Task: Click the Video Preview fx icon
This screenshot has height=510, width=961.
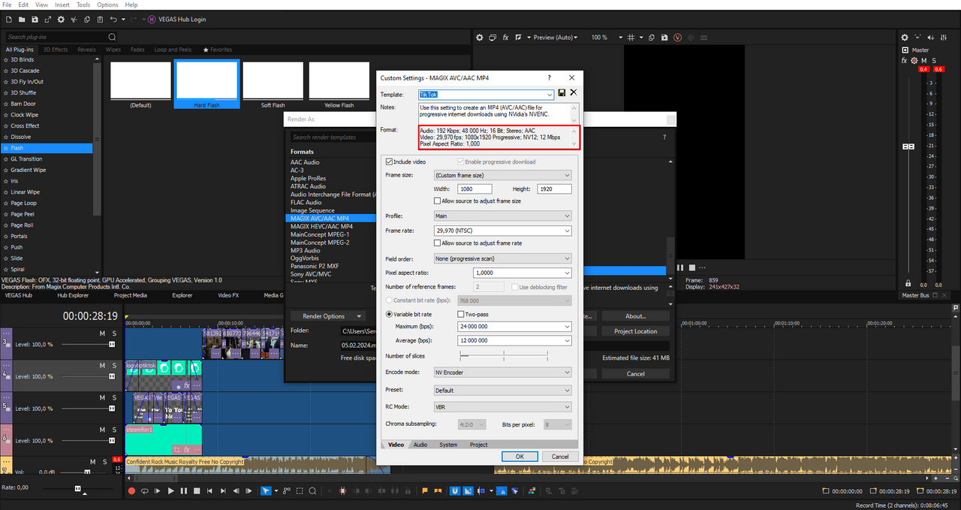Action: [x=506, y=37]
